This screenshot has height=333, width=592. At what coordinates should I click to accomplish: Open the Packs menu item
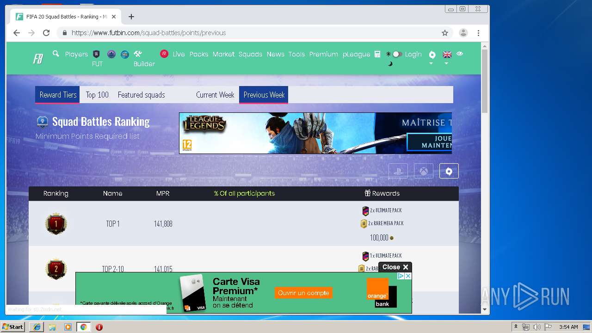pos(199,54)
